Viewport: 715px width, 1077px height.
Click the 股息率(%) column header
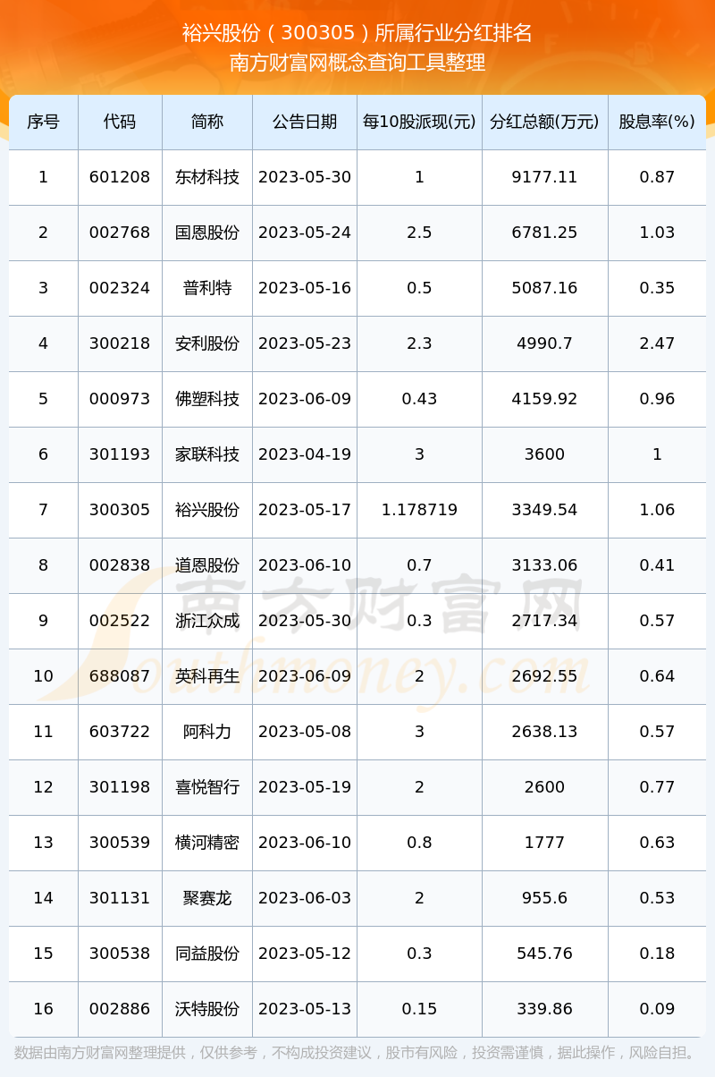coord(657,122)
